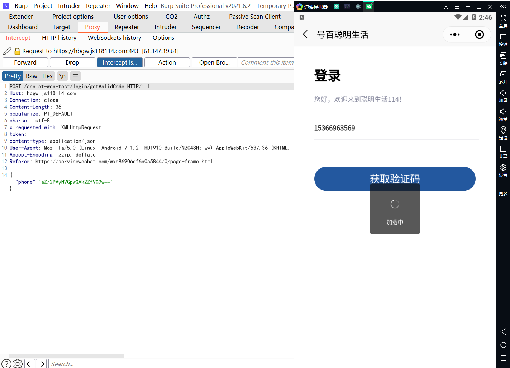Open Burp help question mark icon
This screenshot has width=510, height=368.
click(6, 364)
